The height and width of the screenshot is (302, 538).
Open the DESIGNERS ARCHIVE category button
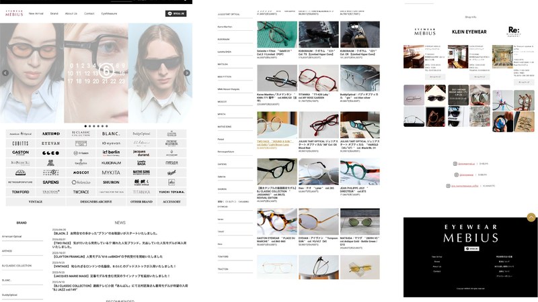tap(96, 202)
